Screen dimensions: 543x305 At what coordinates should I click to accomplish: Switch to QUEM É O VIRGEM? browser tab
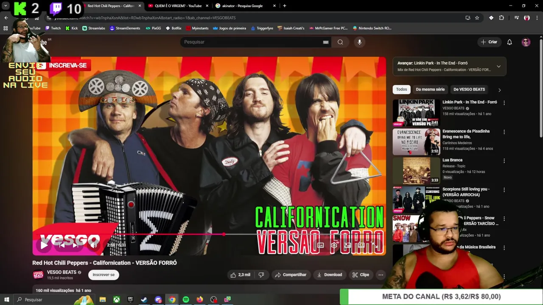178,6
